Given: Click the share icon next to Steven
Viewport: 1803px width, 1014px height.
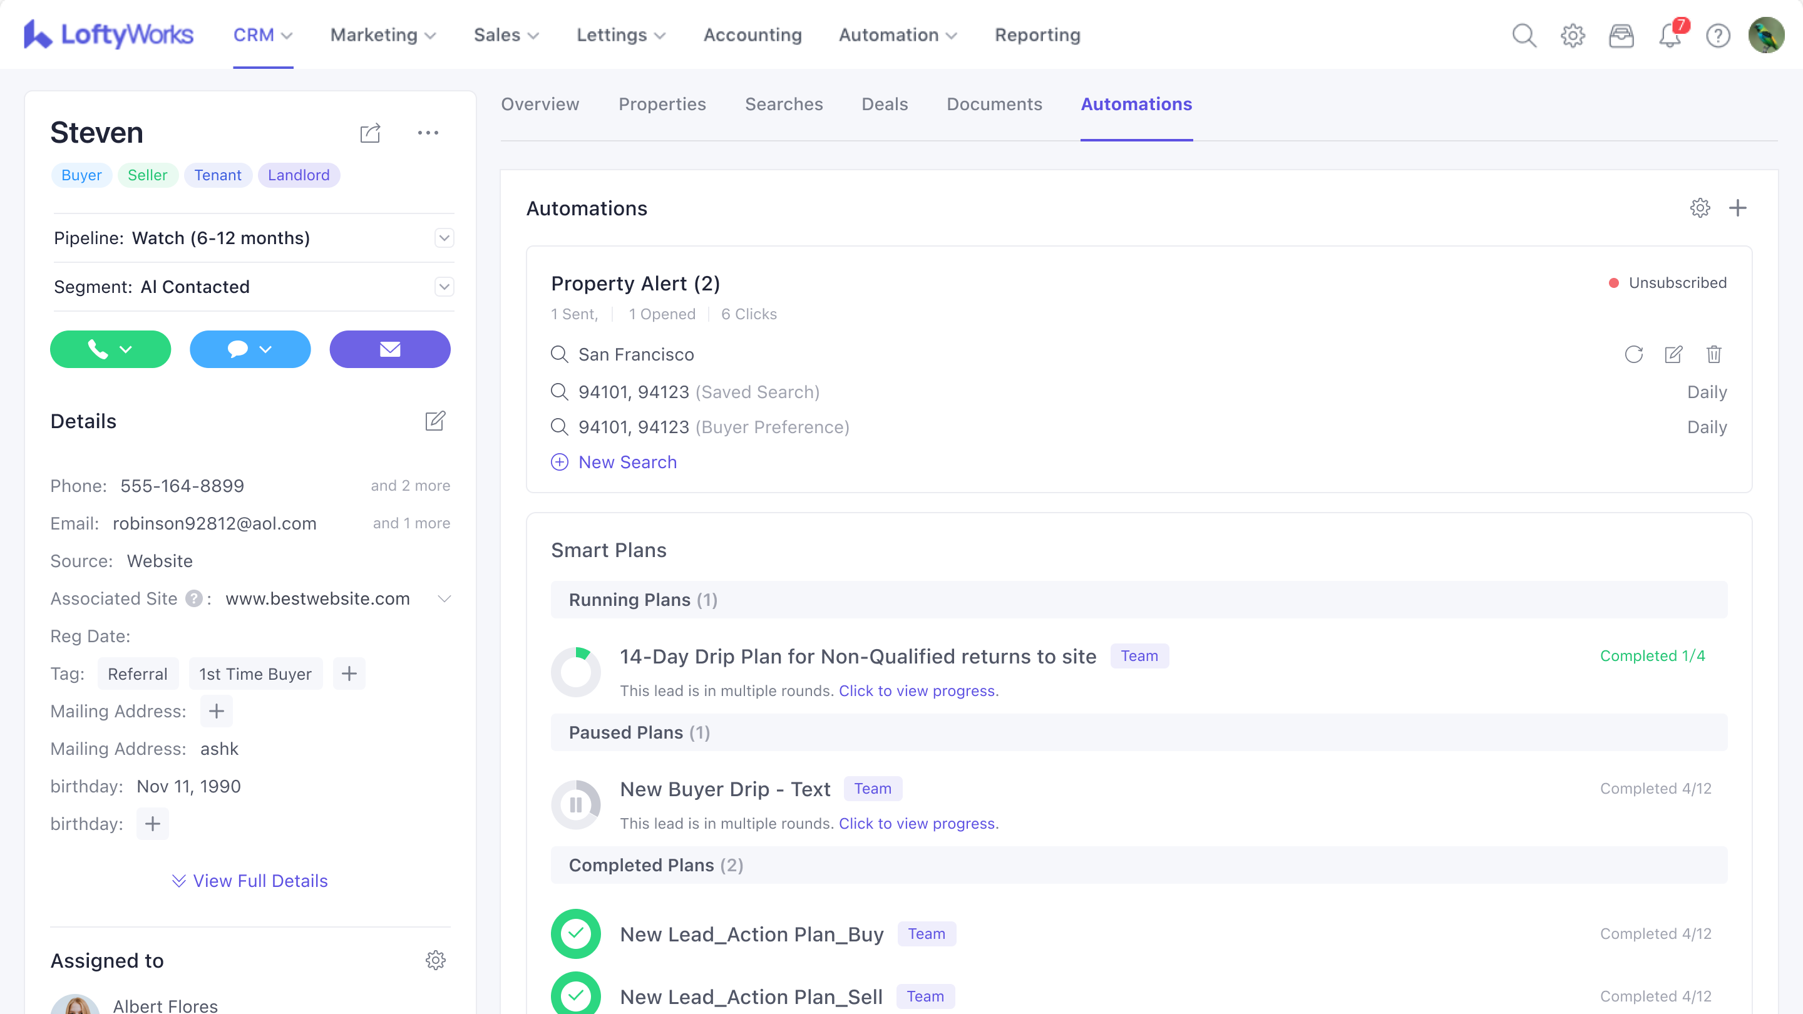Looking at the screenshot, I should pos(369,133).
